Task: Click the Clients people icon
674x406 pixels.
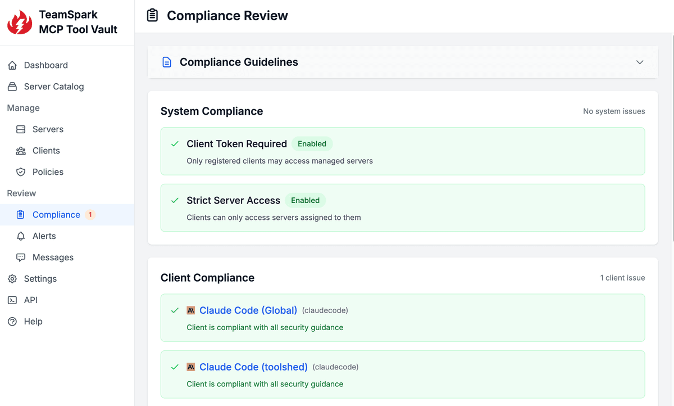Action: pos(21,150)
